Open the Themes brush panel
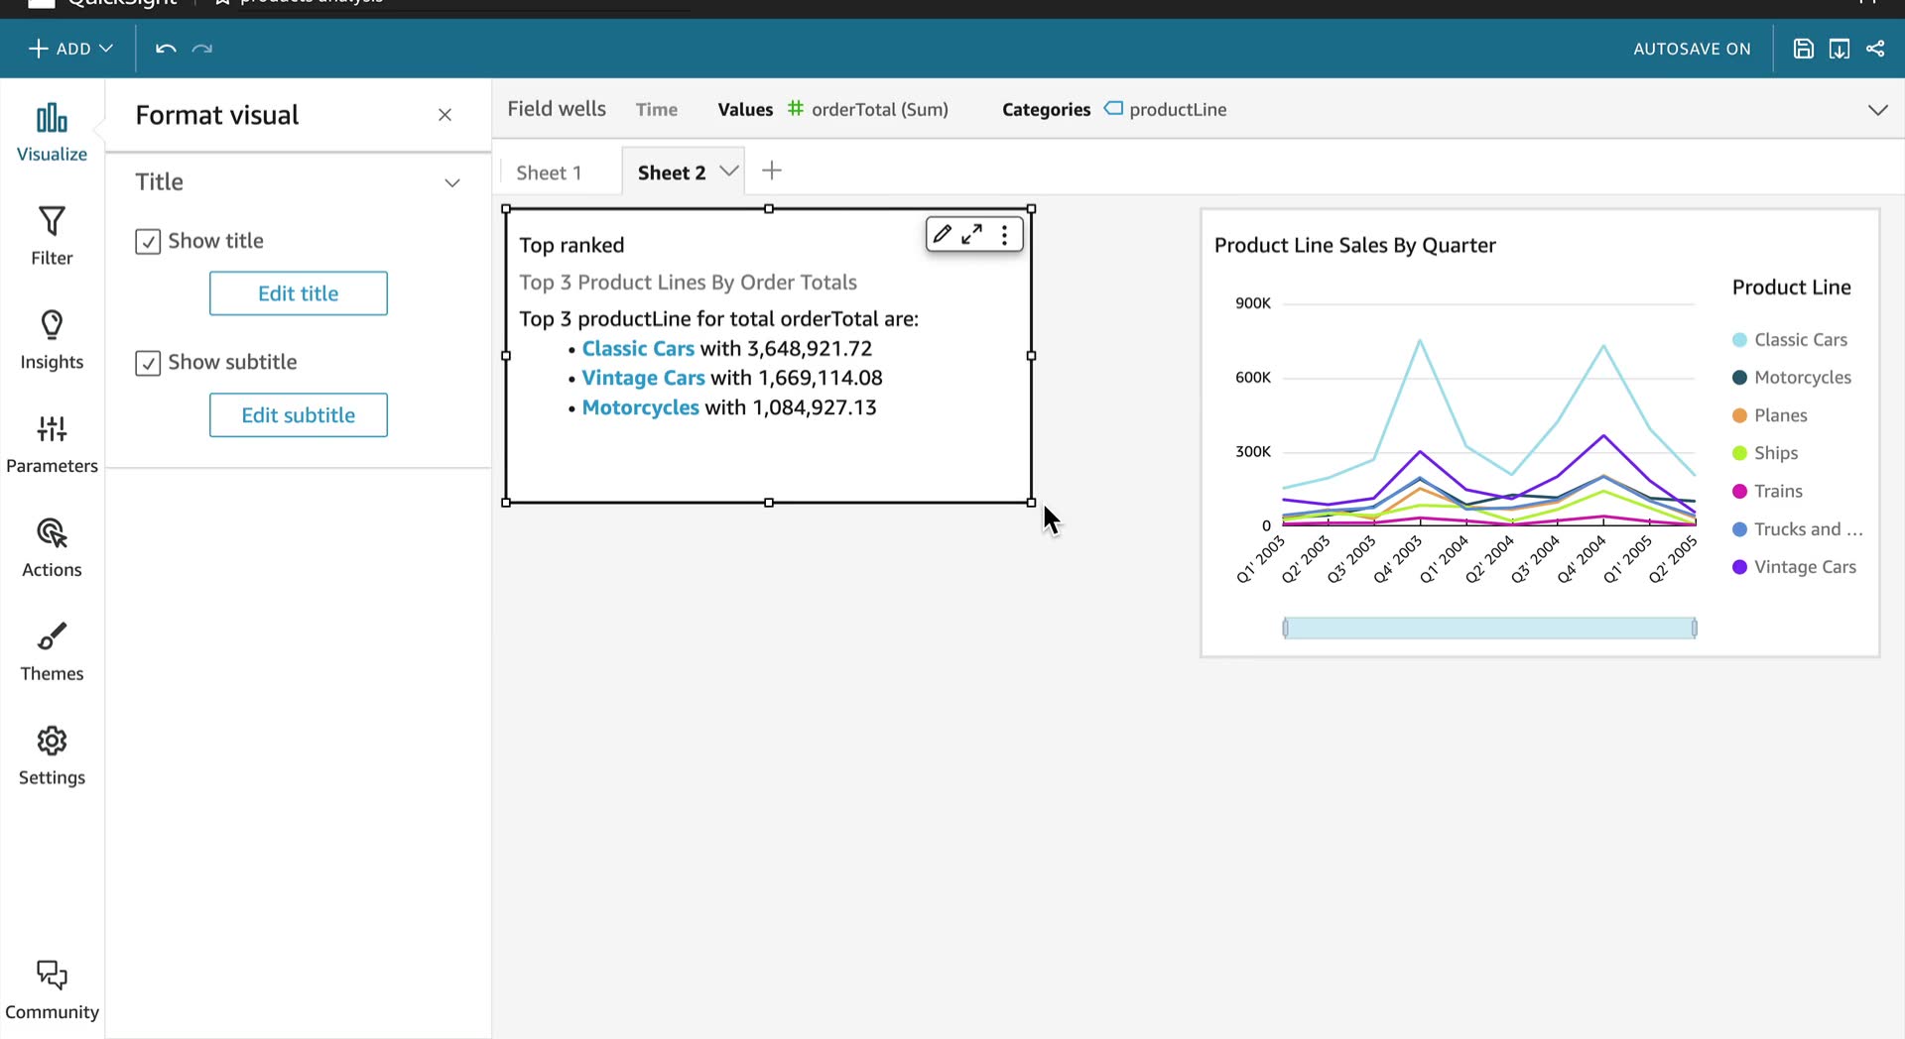This screenshot has height=1039, width=1905. click(x=52, y=652)
